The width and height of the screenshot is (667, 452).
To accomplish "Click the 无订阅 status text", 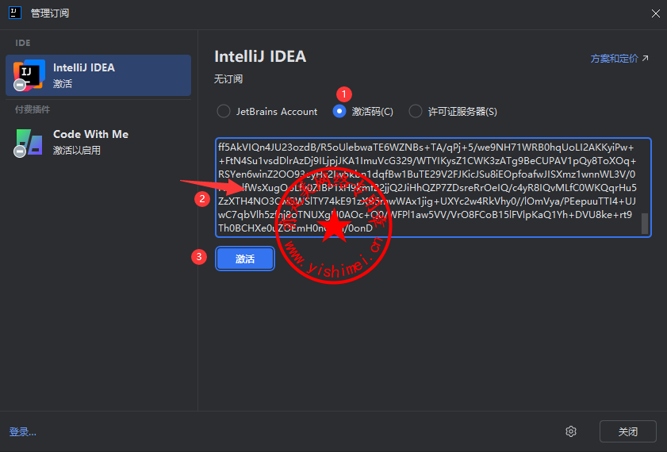I will pos(228,79).
